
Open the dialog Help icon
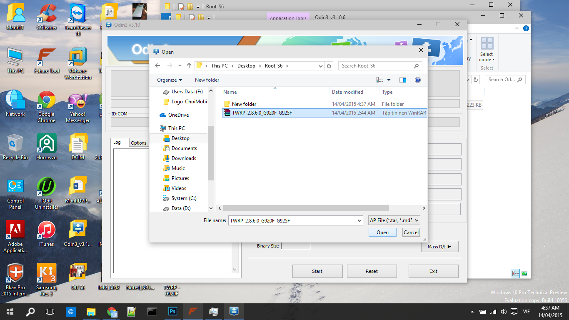[x=418, y=80]
